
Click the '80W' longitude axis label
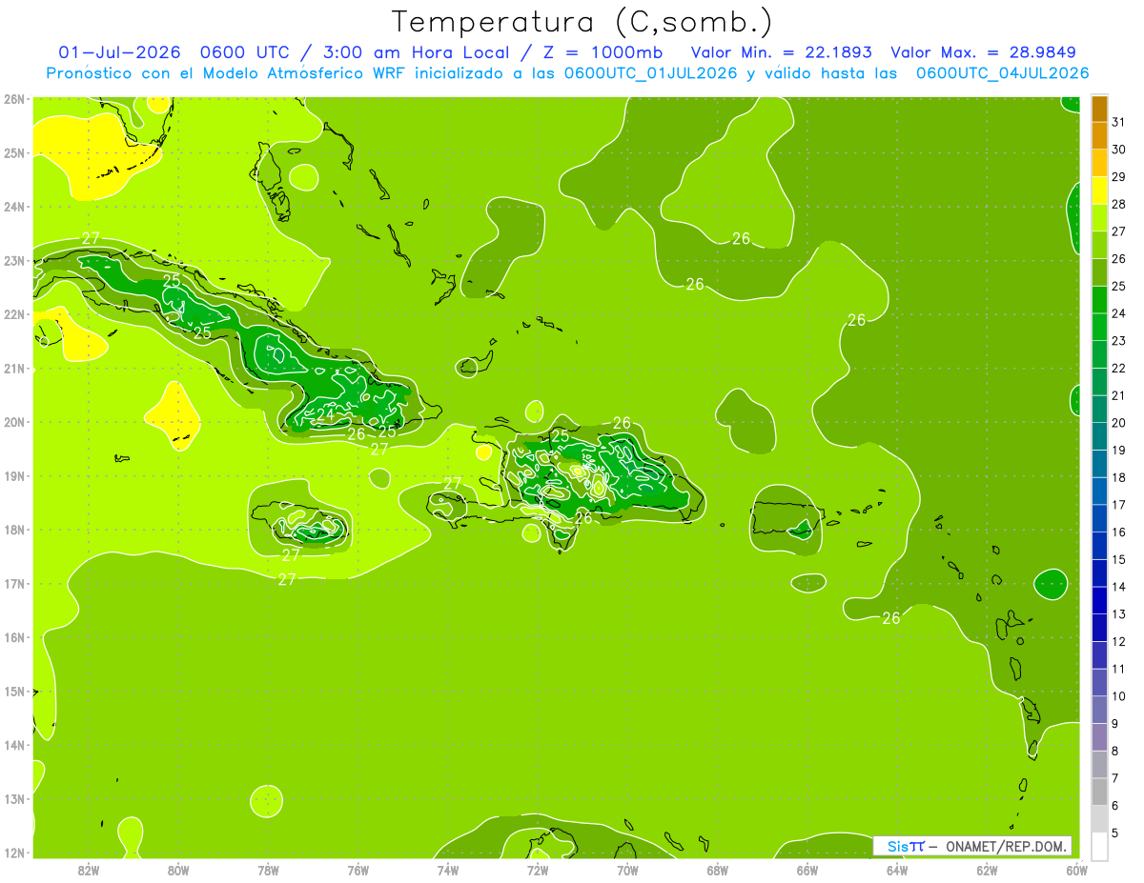pos(178,870)
